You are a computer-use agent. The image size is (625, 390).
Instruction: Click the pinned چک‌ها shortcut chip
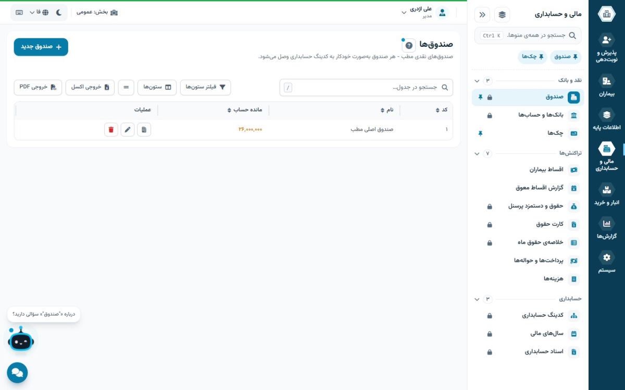(x=532, y=57)
